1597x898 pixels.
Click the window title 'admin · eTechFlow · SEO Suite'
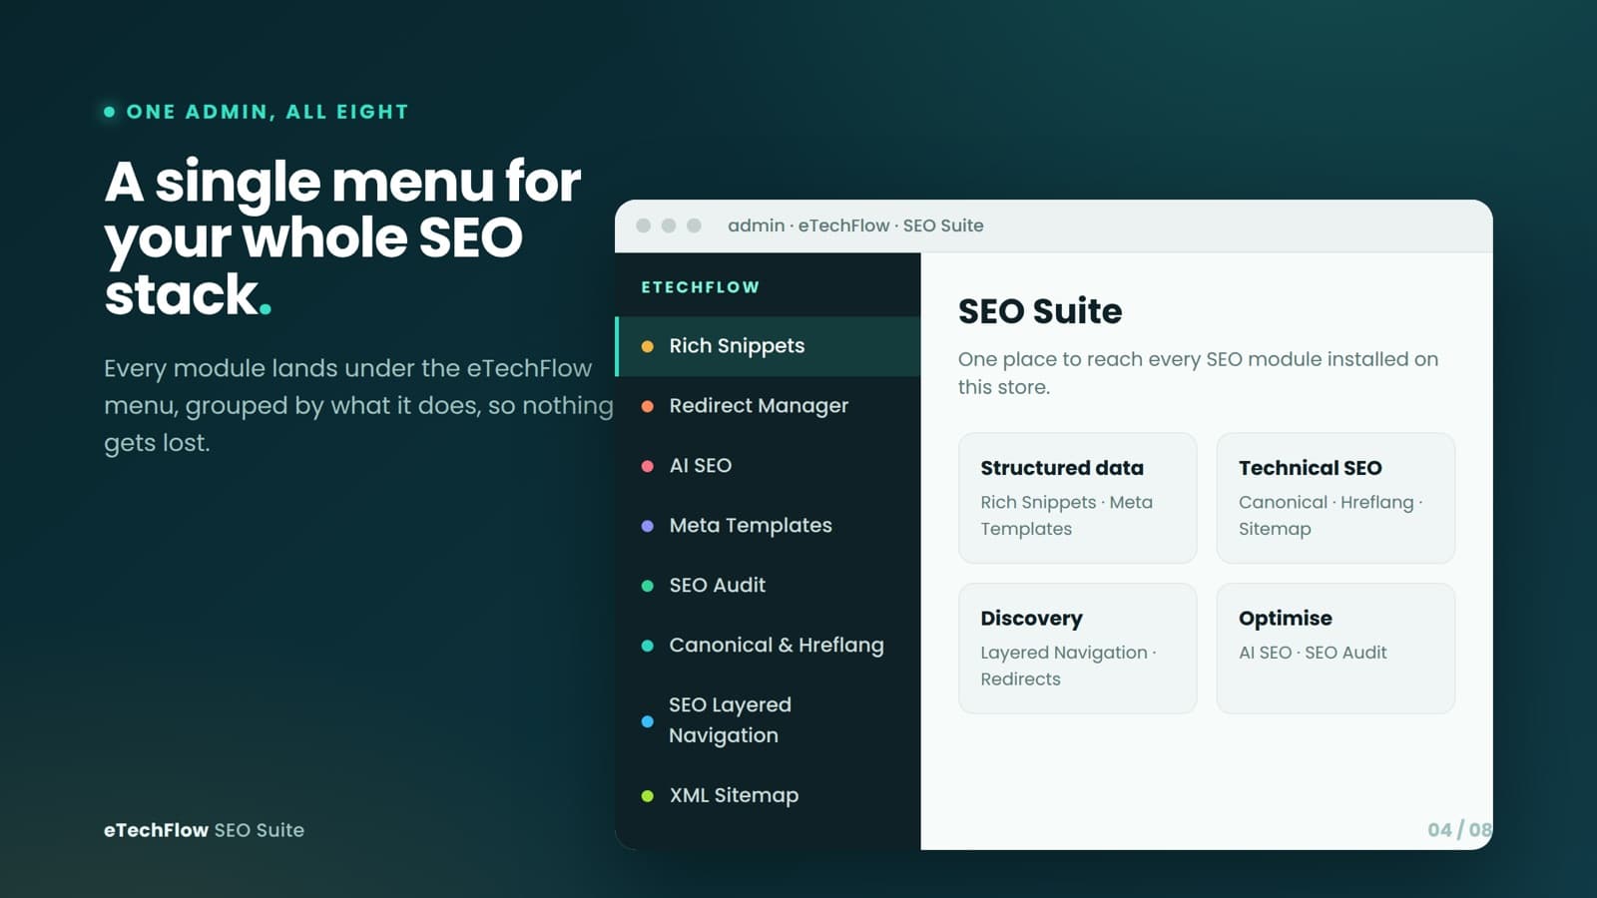[x=855, y=225]
